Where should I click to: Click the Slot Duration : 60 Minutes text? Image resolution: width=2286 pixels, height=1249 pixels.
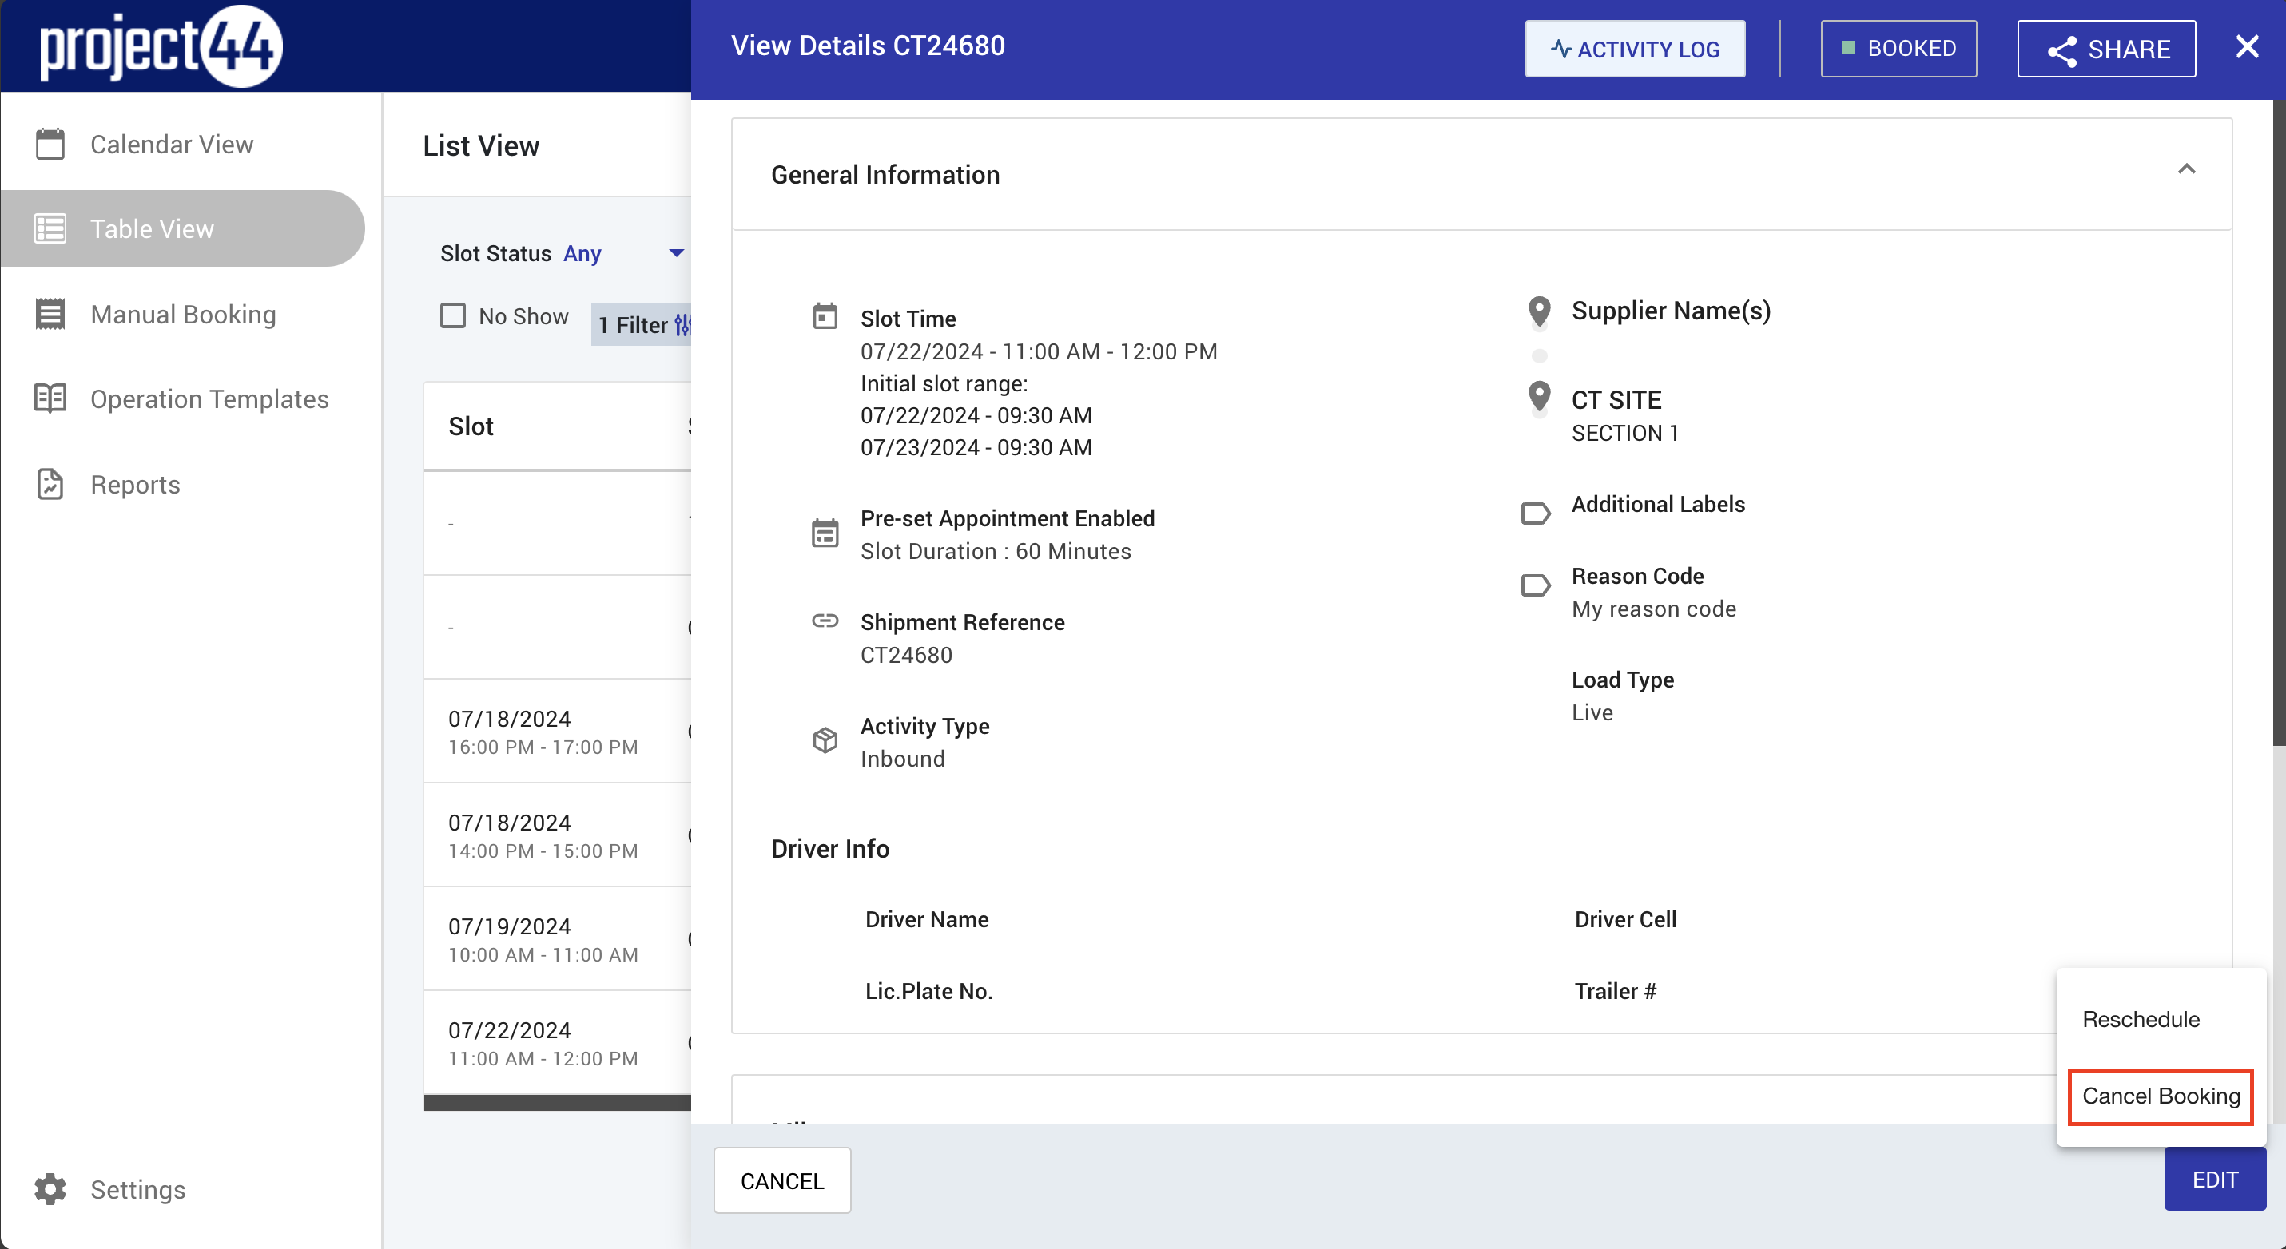996,552
